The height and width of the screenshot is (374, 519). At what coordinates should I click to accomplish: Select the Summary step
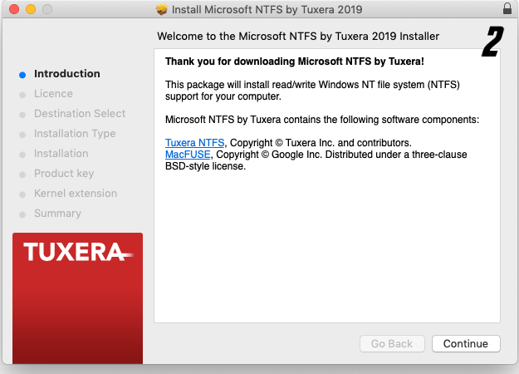[57, 214]
